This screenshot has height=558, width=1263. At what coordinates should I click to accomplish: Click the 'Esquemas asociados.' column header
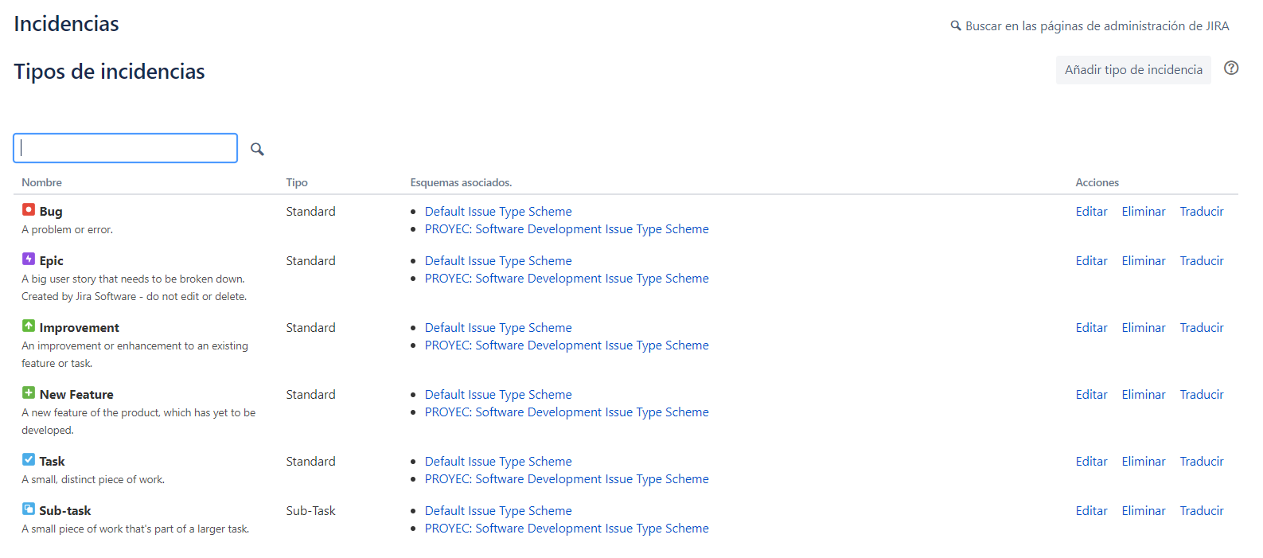(x=461, y=182)
